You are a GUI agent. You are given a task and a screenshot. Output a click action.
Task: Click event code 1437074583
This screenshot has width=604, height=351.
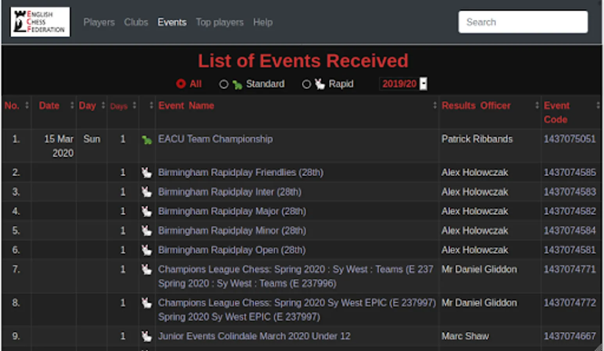[570, 192]
